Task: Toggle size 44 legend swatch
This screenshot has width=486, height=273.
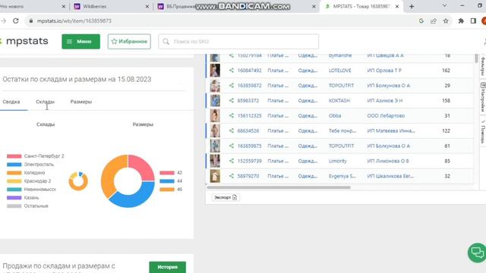Action: coord(167,181)
